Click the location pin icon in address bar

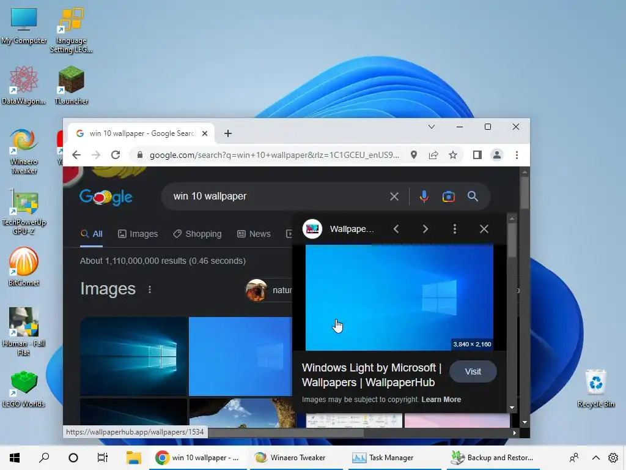click(414, 155)
